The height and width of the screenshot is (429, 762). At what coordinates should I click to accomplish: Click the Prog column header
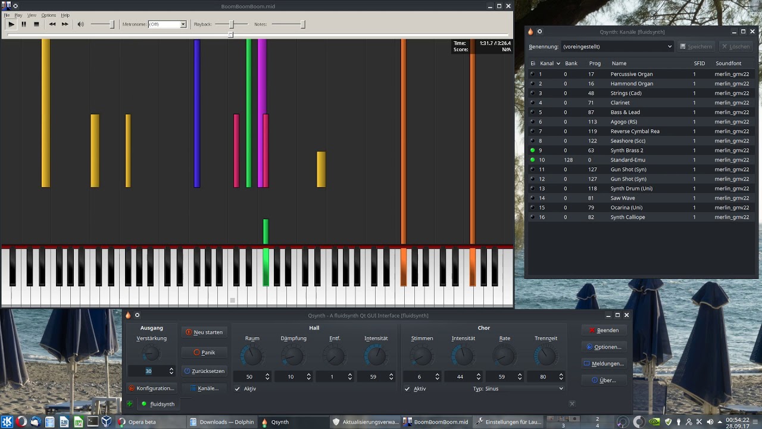(x=595, y=63)
